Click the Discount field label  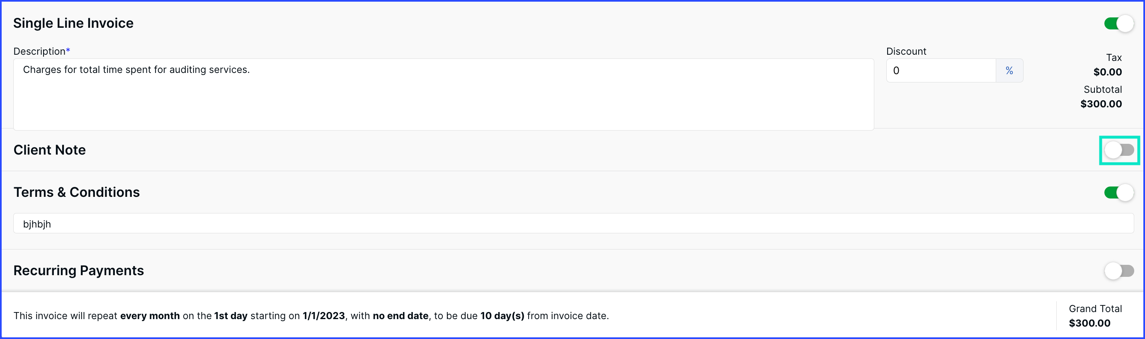[x=906, y=51]
